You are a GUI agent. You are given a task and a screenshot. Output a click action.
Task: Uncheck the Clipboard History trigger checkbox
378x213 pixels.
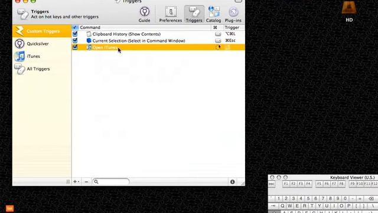tap(75, 34)
